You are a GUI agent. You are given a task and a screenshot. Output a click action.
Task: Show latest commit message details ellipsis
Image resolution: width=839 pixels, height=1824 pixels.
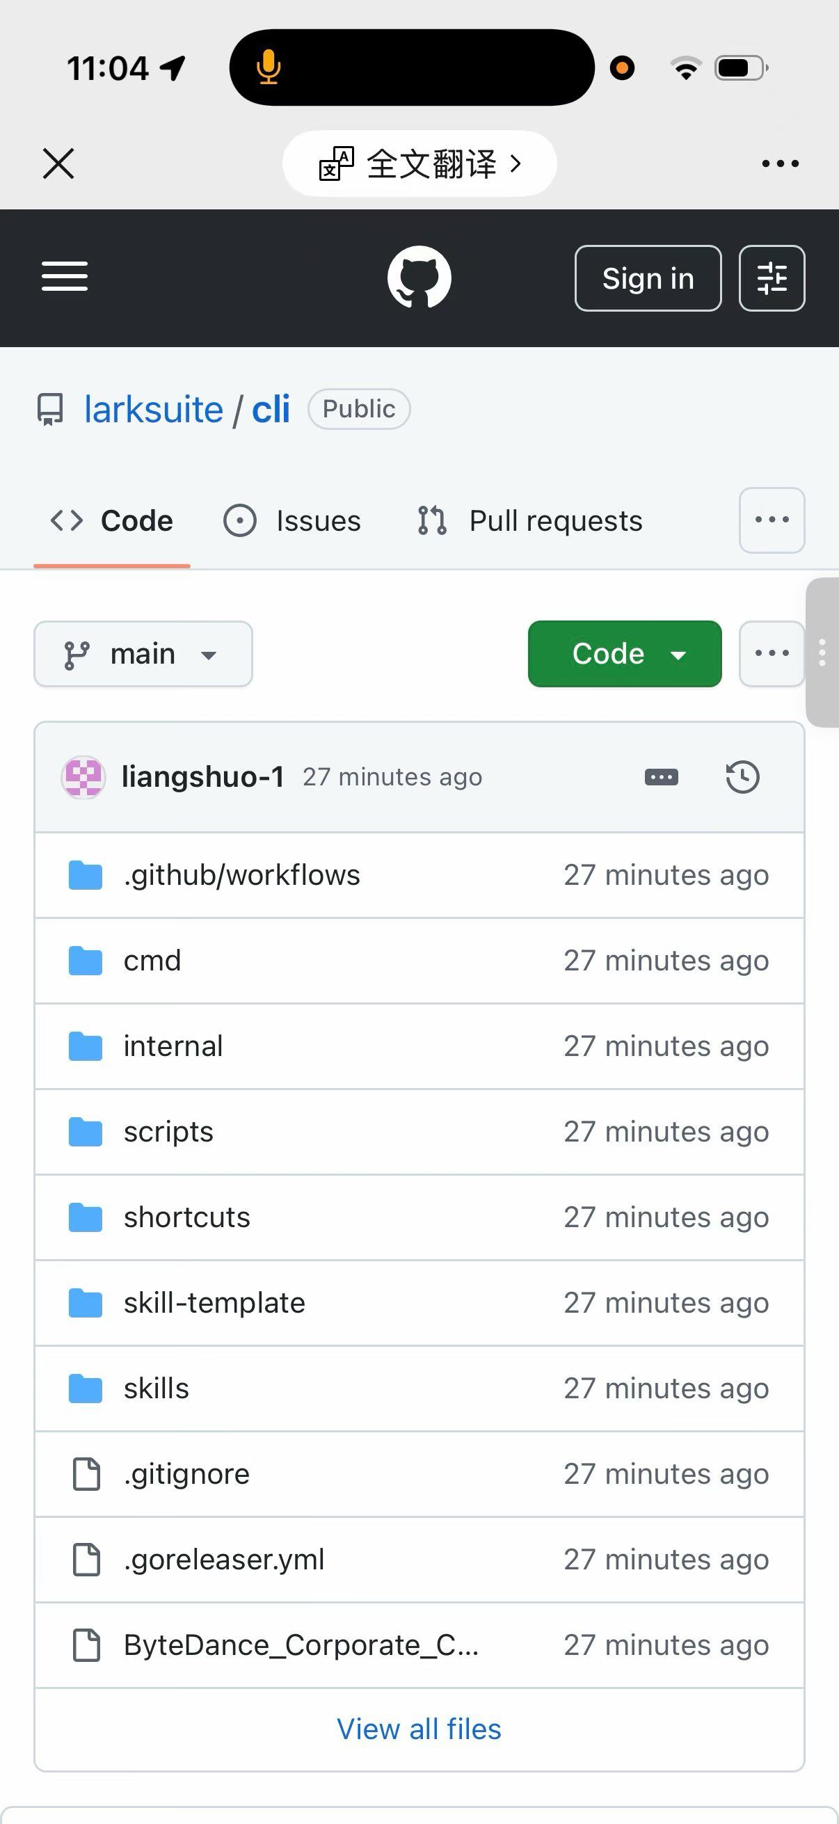[x=662, y=777]
